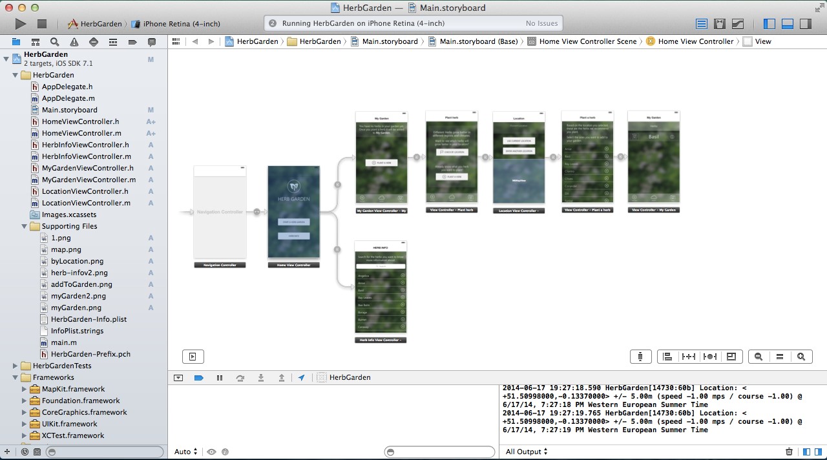
Task: Pause program execution in debug bar
Action: (220, 378)
